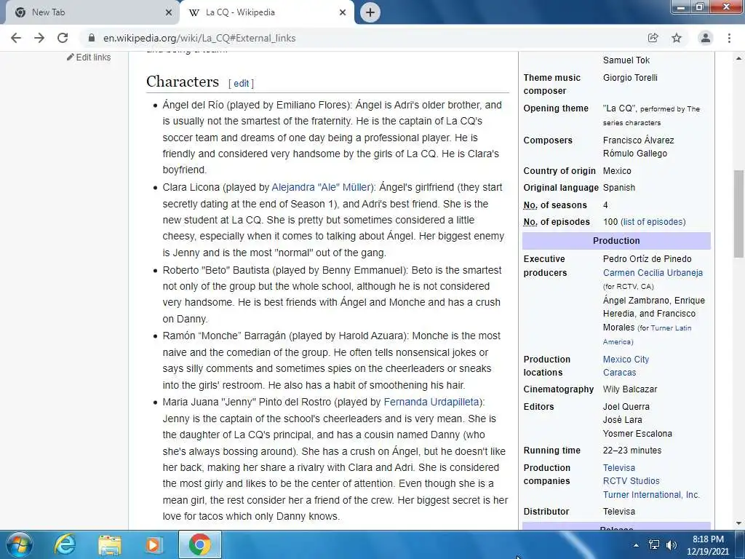The height and width of the screenshot is (559, 745).
Task: Open the volume speaker tray icon
Action: 672,545
